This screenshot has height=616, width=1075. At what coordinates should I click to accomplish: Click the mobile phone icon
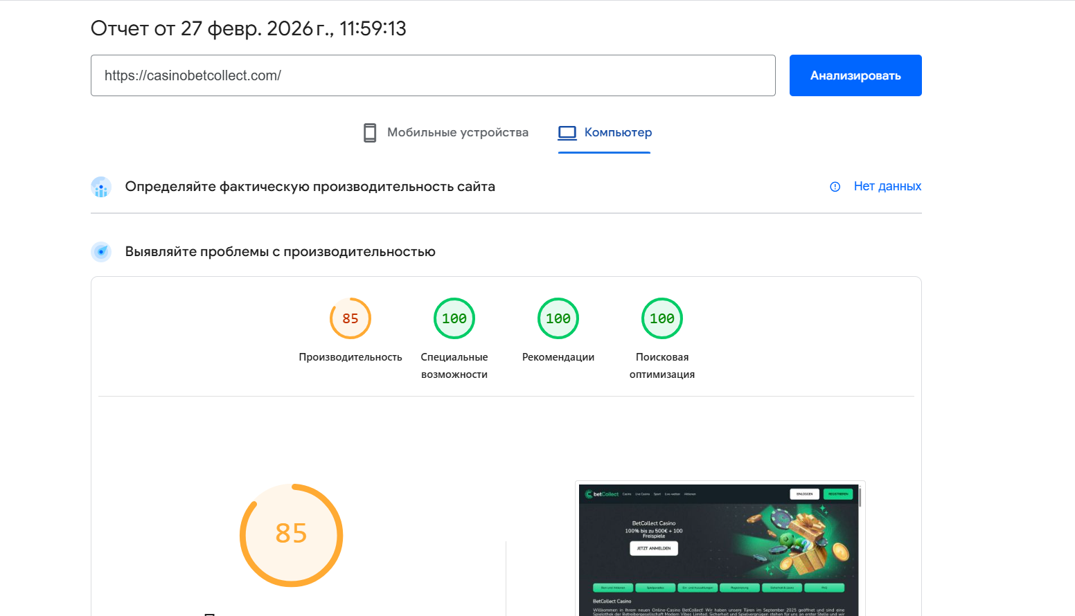click(x=370, y=132)
